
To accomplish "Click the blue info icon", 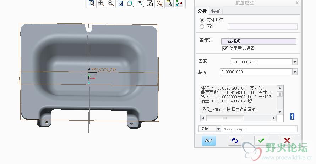I will pyautogui.click(x=292, y=117).
